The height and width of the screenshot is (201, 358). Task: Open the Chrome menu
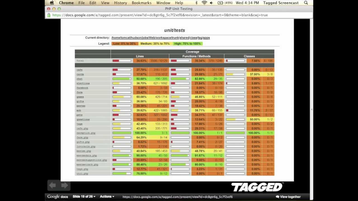coord(66,3)
